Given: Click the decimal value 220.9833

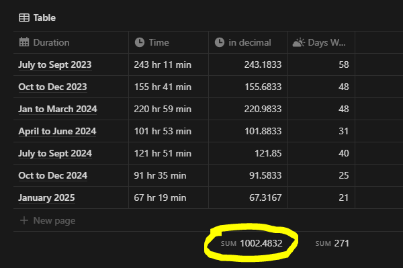Looking at the screenshot, I should (263, 109).
